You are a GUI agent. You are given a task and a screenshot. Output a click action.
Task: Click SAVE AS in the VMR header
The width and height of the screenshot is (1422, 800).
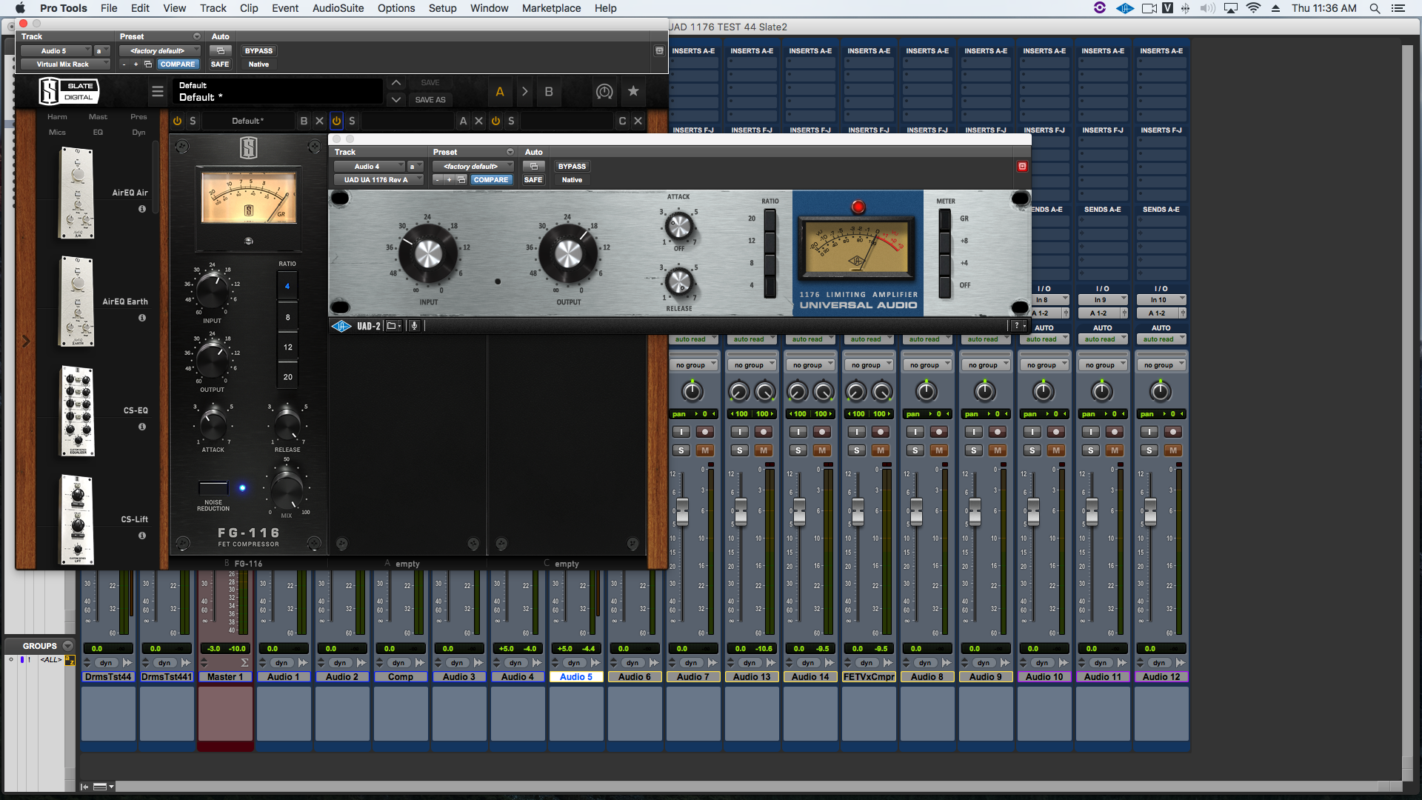pyautogui.click(x=430, y=99)
